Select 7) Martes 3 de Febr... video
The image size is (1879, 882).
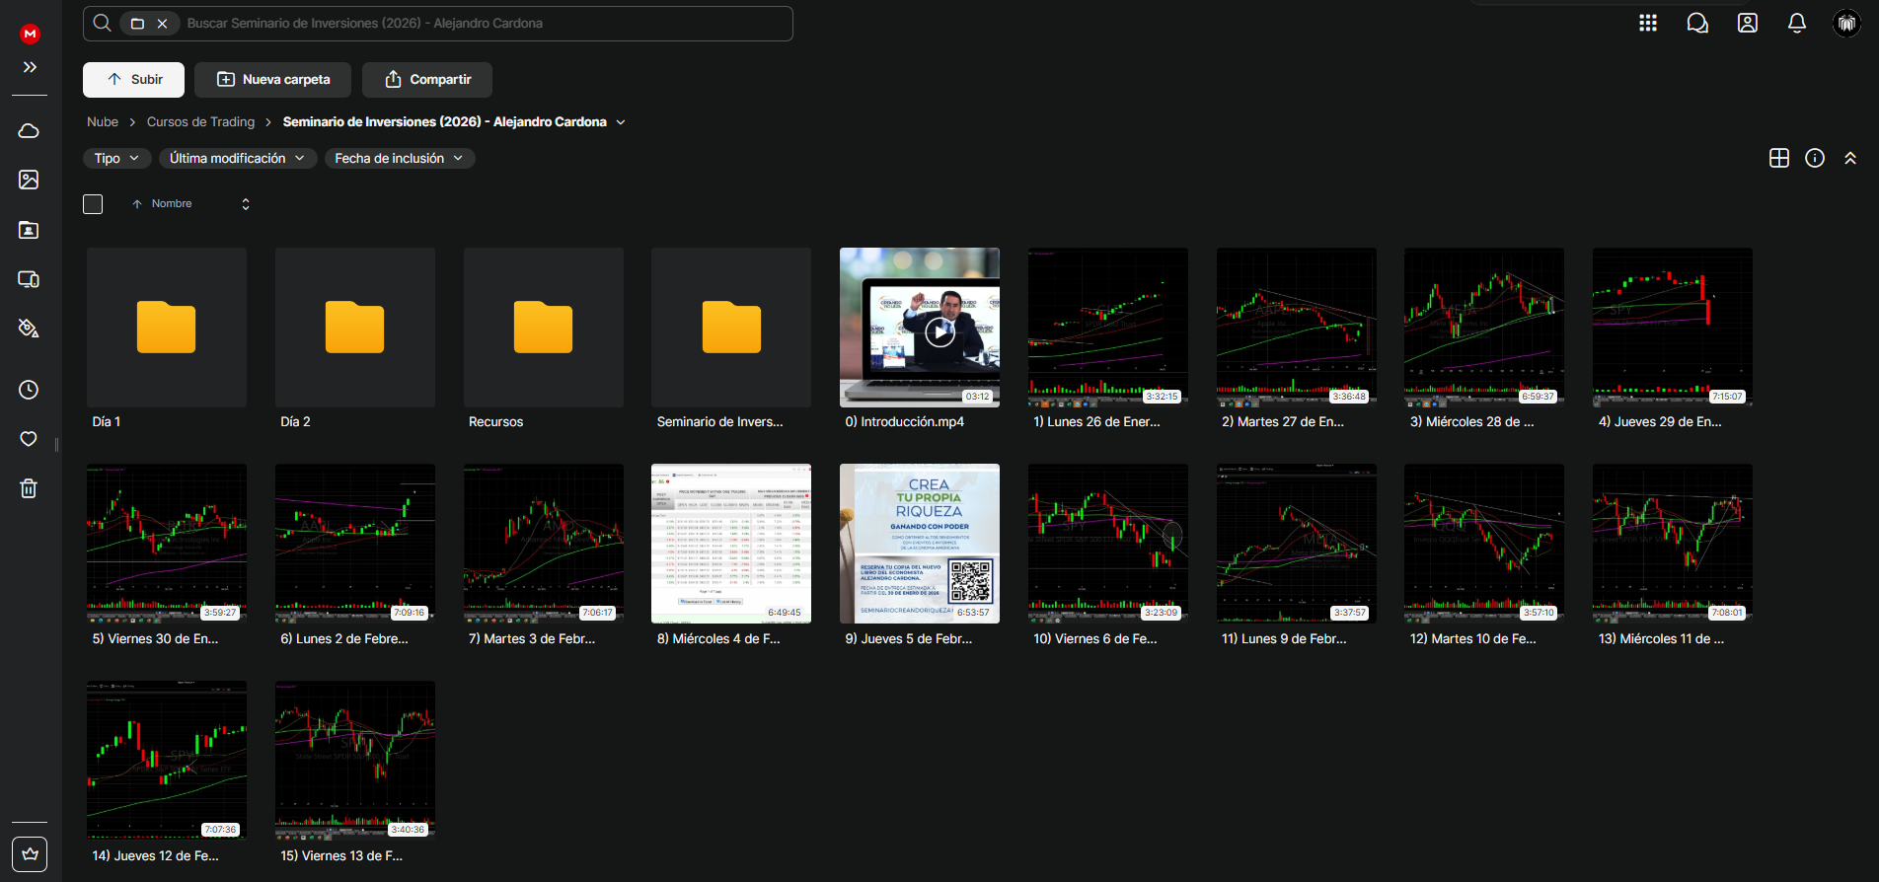click(x=544, y=544)
